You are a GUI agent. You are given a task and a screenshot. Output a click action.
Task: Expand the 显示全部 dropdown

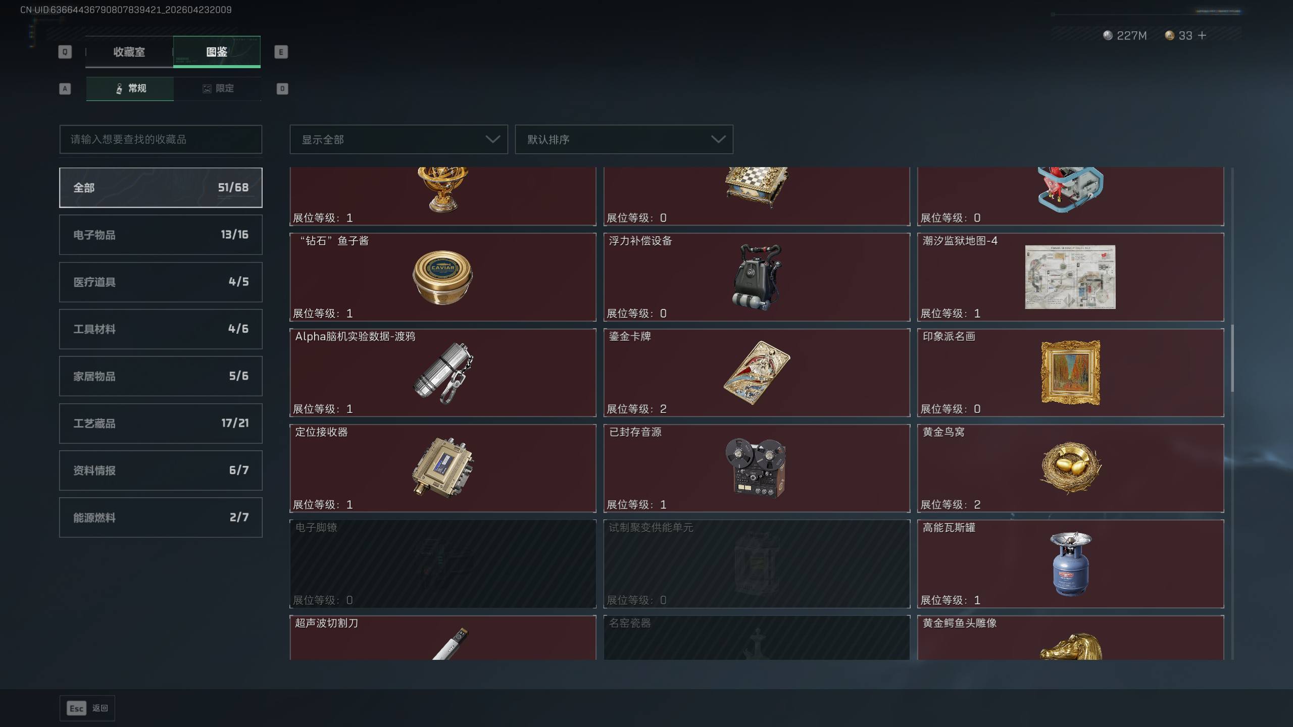399,139
